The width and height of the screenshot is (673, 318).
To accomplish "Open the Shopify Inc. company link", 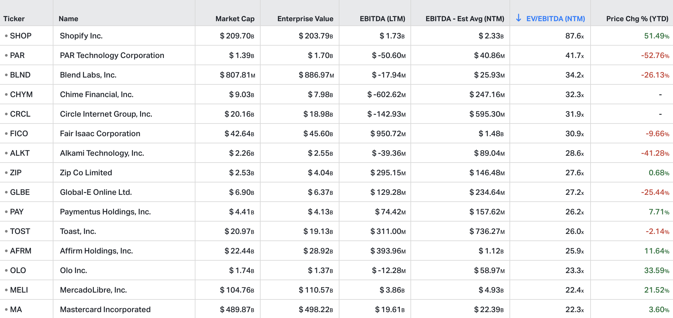I will click(81, 36).
